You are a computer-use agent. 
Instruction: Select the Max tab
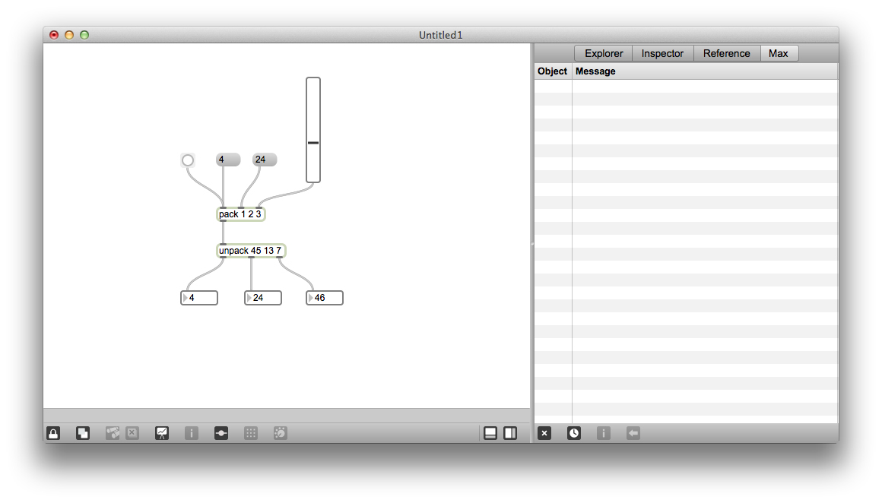[779, 53]
